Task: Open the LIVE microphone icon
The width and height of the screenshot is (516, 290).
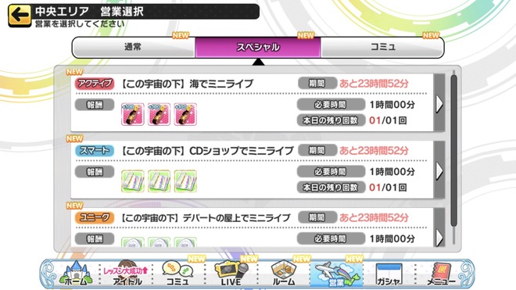Action: (x=231, y=273)
